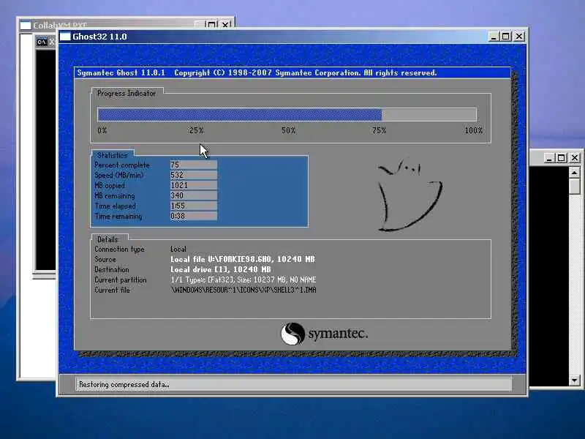Click the 100% progress marker label

click(473, 131)
